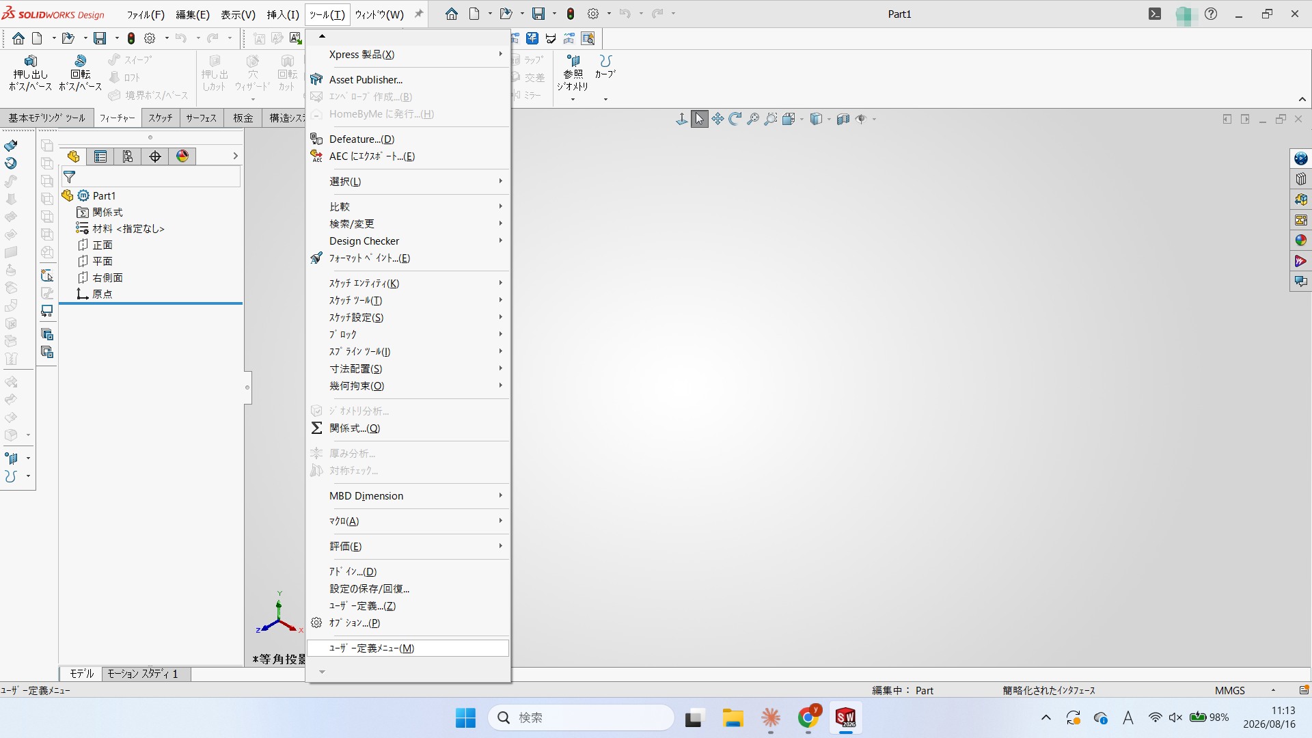Open the MMGS unit system dropdown
Image resolution: width=1312 pixels, height=738 pixels.
[x=1273, y=690]
